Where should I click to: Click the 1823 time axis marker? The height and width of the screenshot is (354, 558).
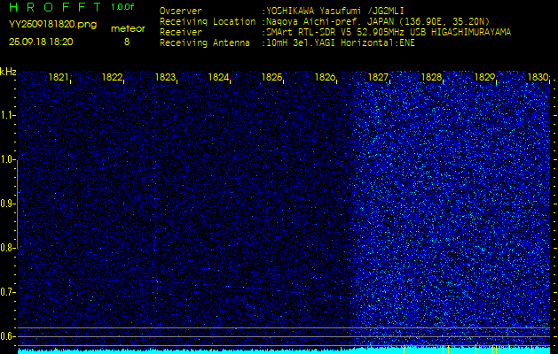pos(166,78)
